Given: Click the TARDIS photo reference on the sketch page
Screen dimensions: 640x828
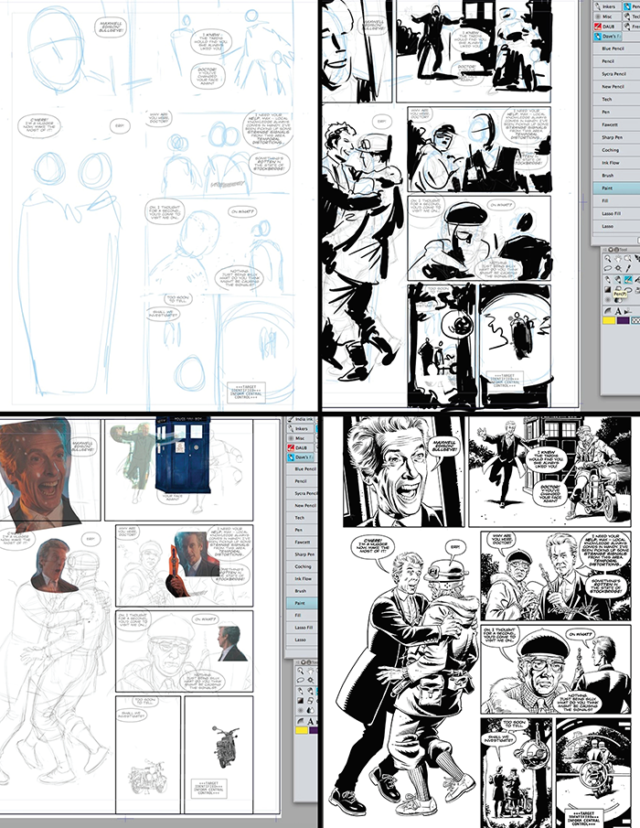Looking at the screenshot, I should pos(183,454).
